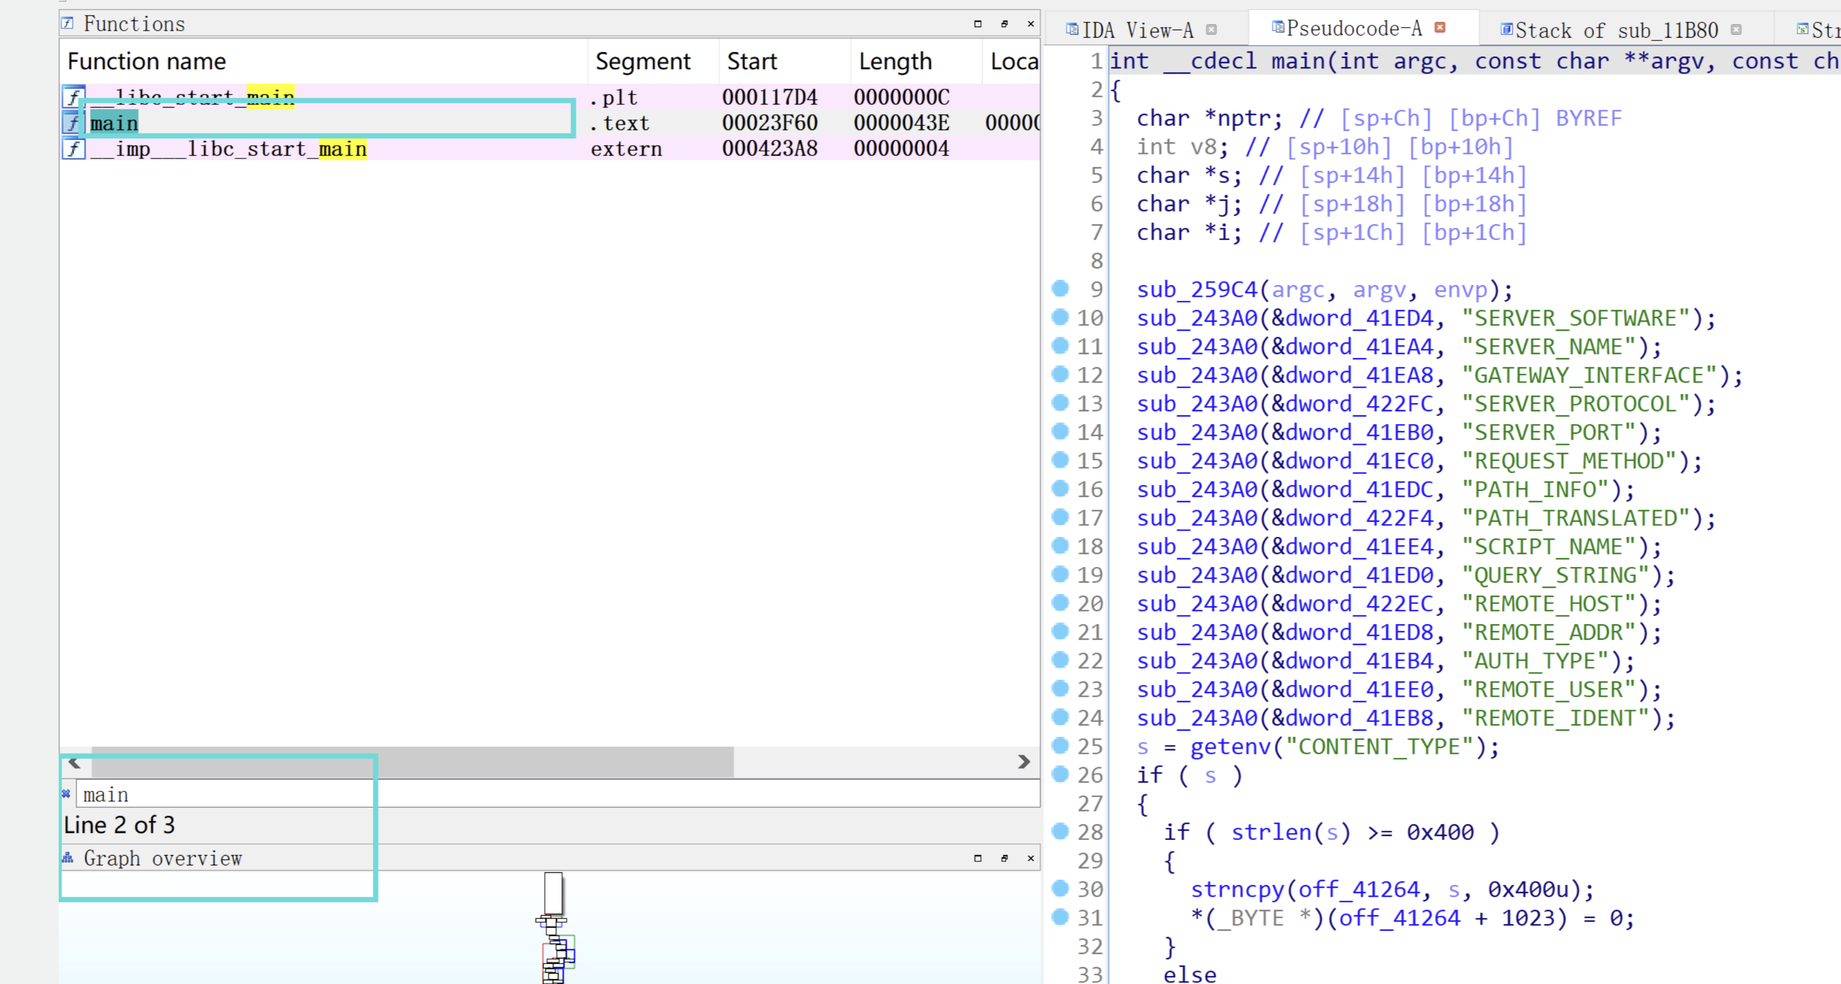Float the Graph overview panel
1841x984 pixels.
point(1004,857)
